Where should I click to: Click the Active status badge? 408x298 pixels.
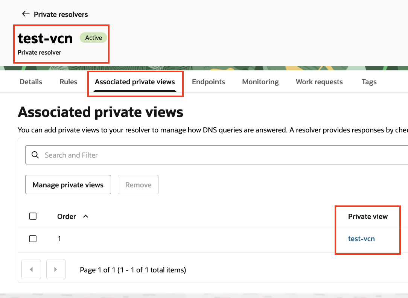point(94,38)
